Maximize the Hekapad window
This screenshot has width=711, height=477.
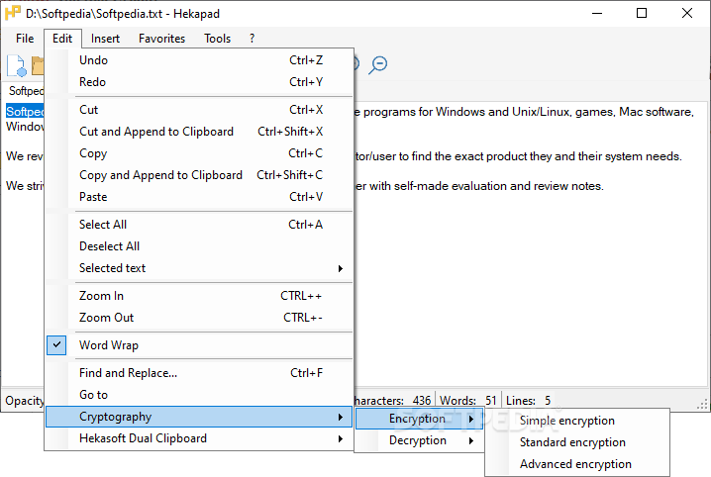point(642,13)
